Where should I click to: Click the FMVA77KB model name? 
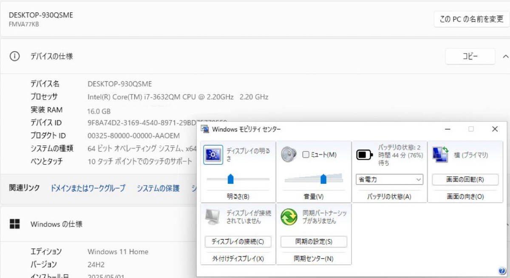[24, 24]
